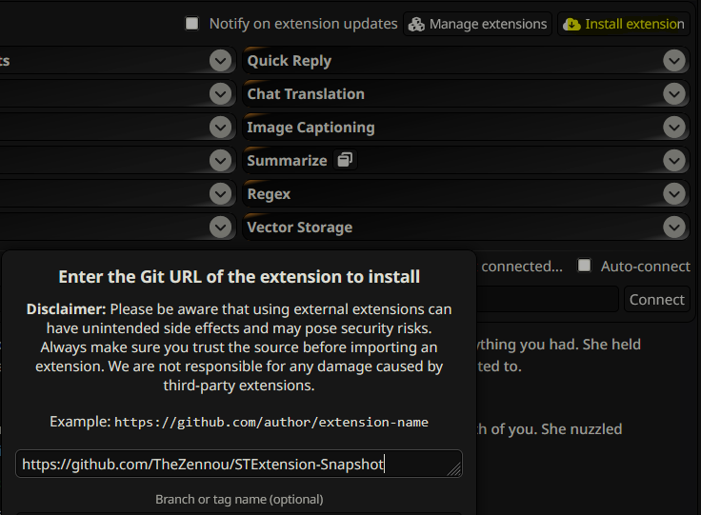
Task: Expand the Chat Translation section chevron
Action: [674, 94]
